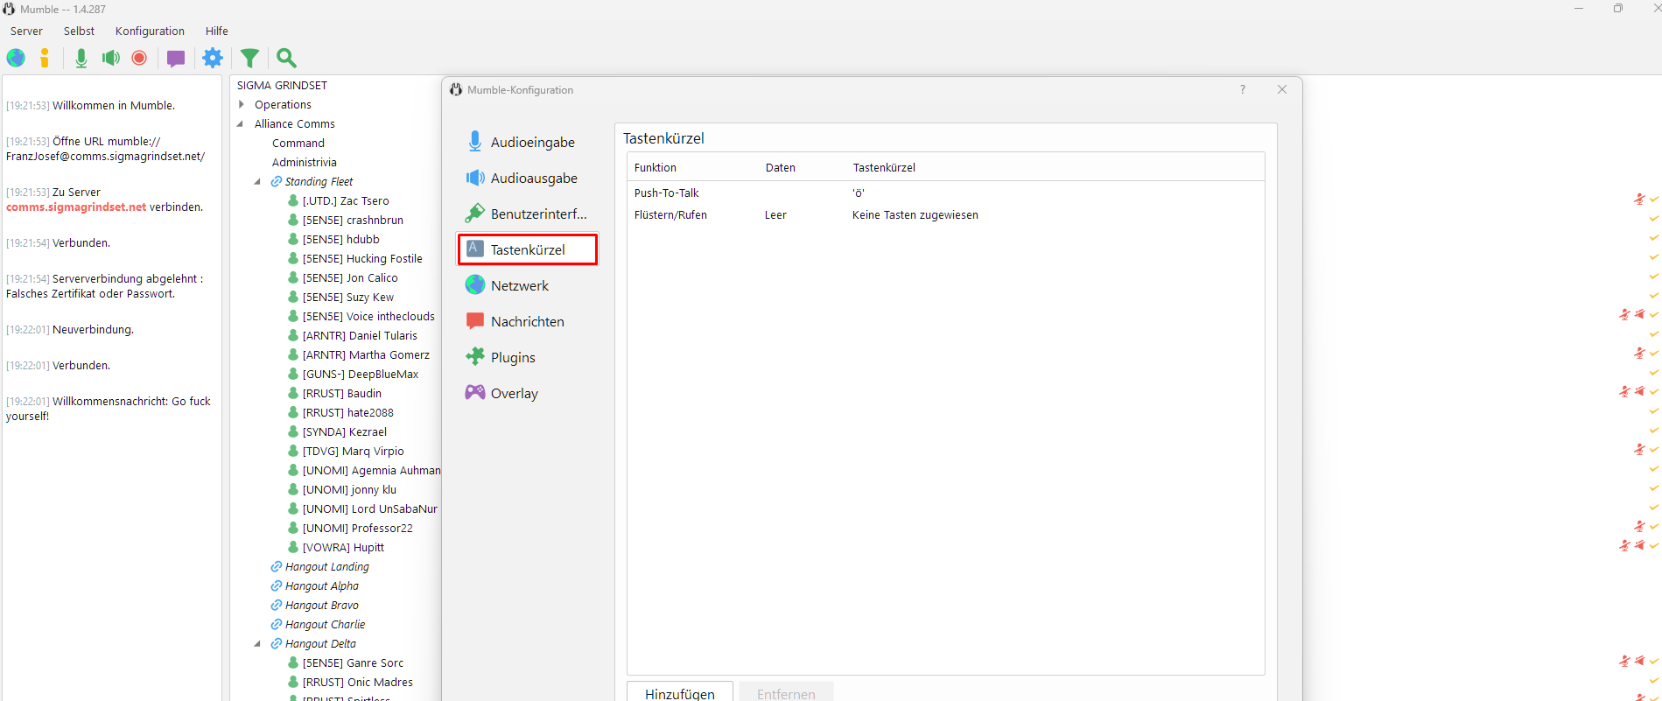The height and width of the screenshot is (701, 1662).
Task: Select the Push-To-Talk shortcut row
Action: [x=945, y=193]
